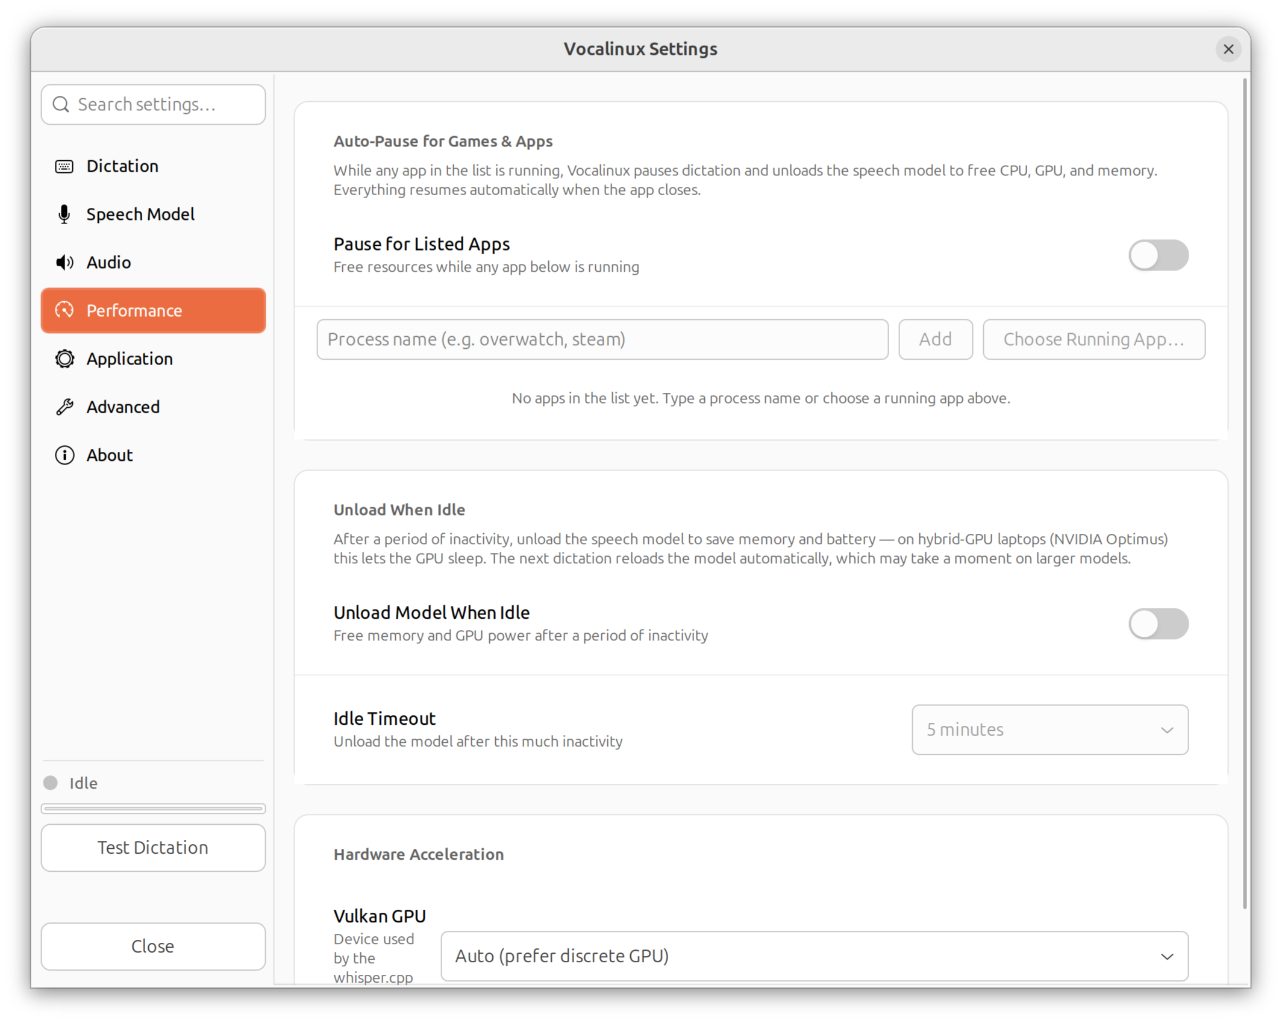Click the About info icon
Image resolution: width=1282 pixels, height=1023 pixels.
[x=64, y=455]
